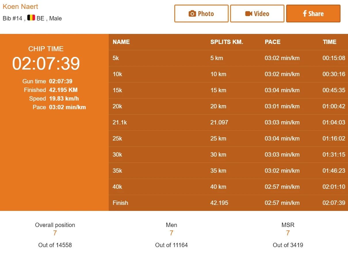Click the 40k split time 02:01:10

(x=334, y=187)
